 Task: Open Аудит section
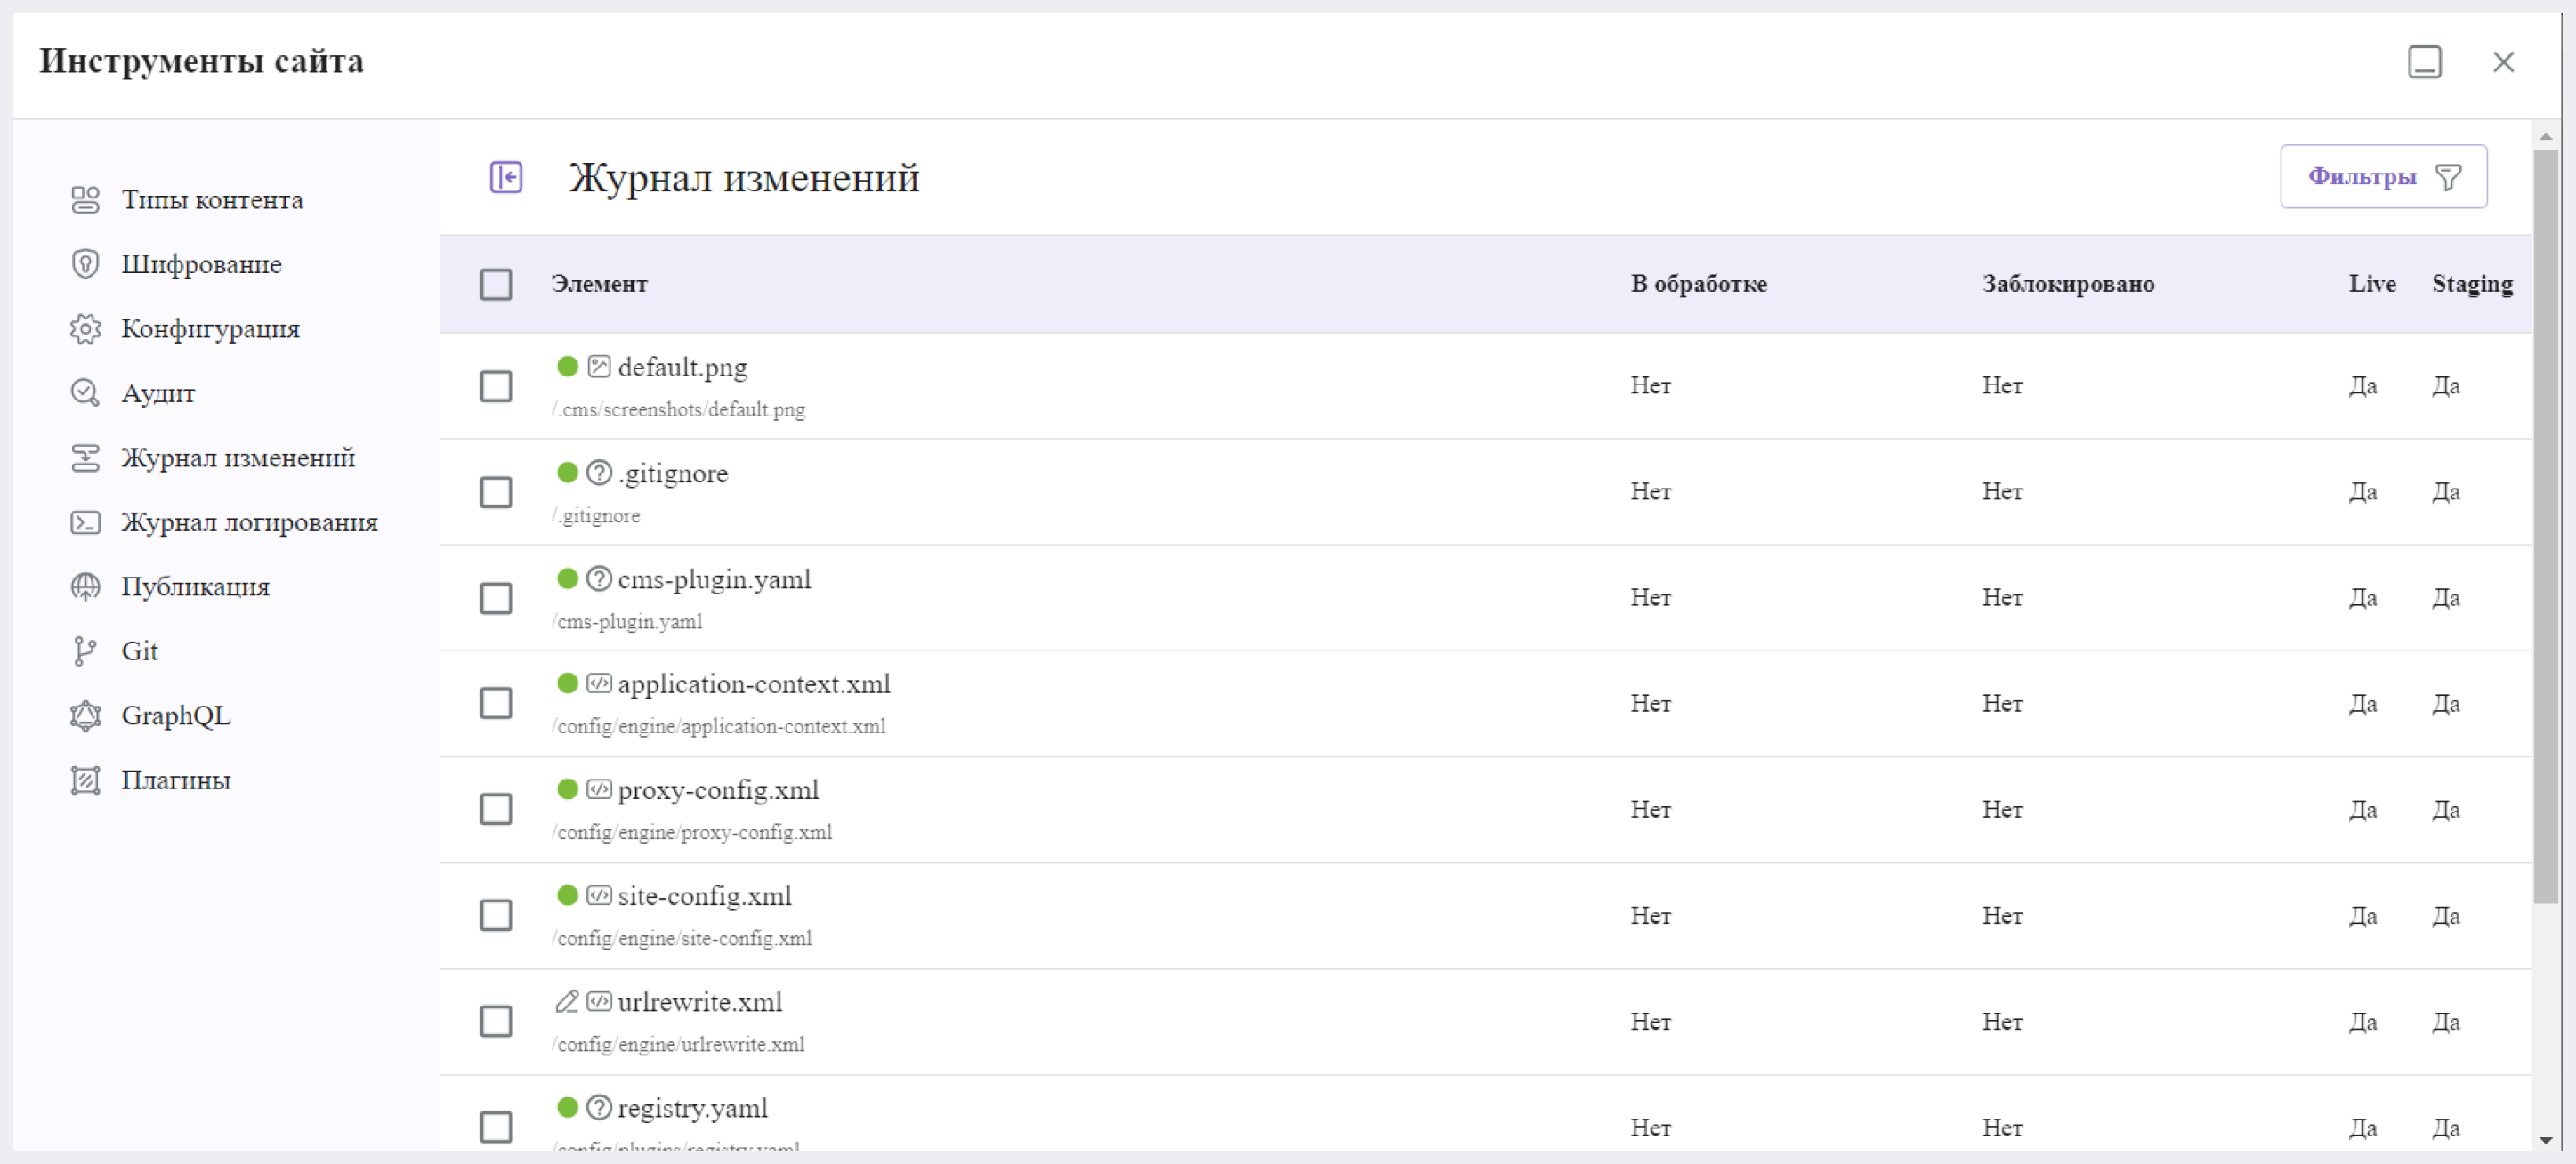[x=158, y=393]
